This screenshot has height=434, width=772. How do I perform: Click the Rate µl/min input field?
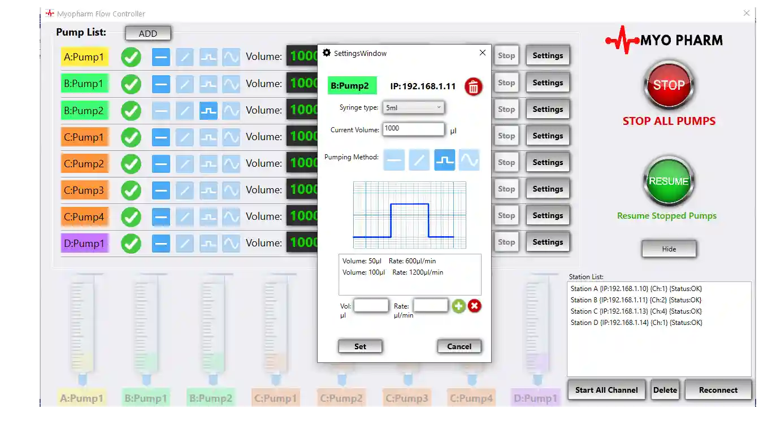pos(431,306)
